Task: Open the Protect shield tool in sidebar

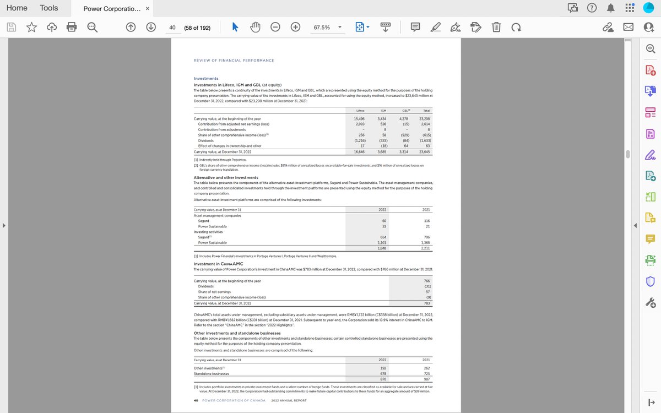Action: pos(651,281)
